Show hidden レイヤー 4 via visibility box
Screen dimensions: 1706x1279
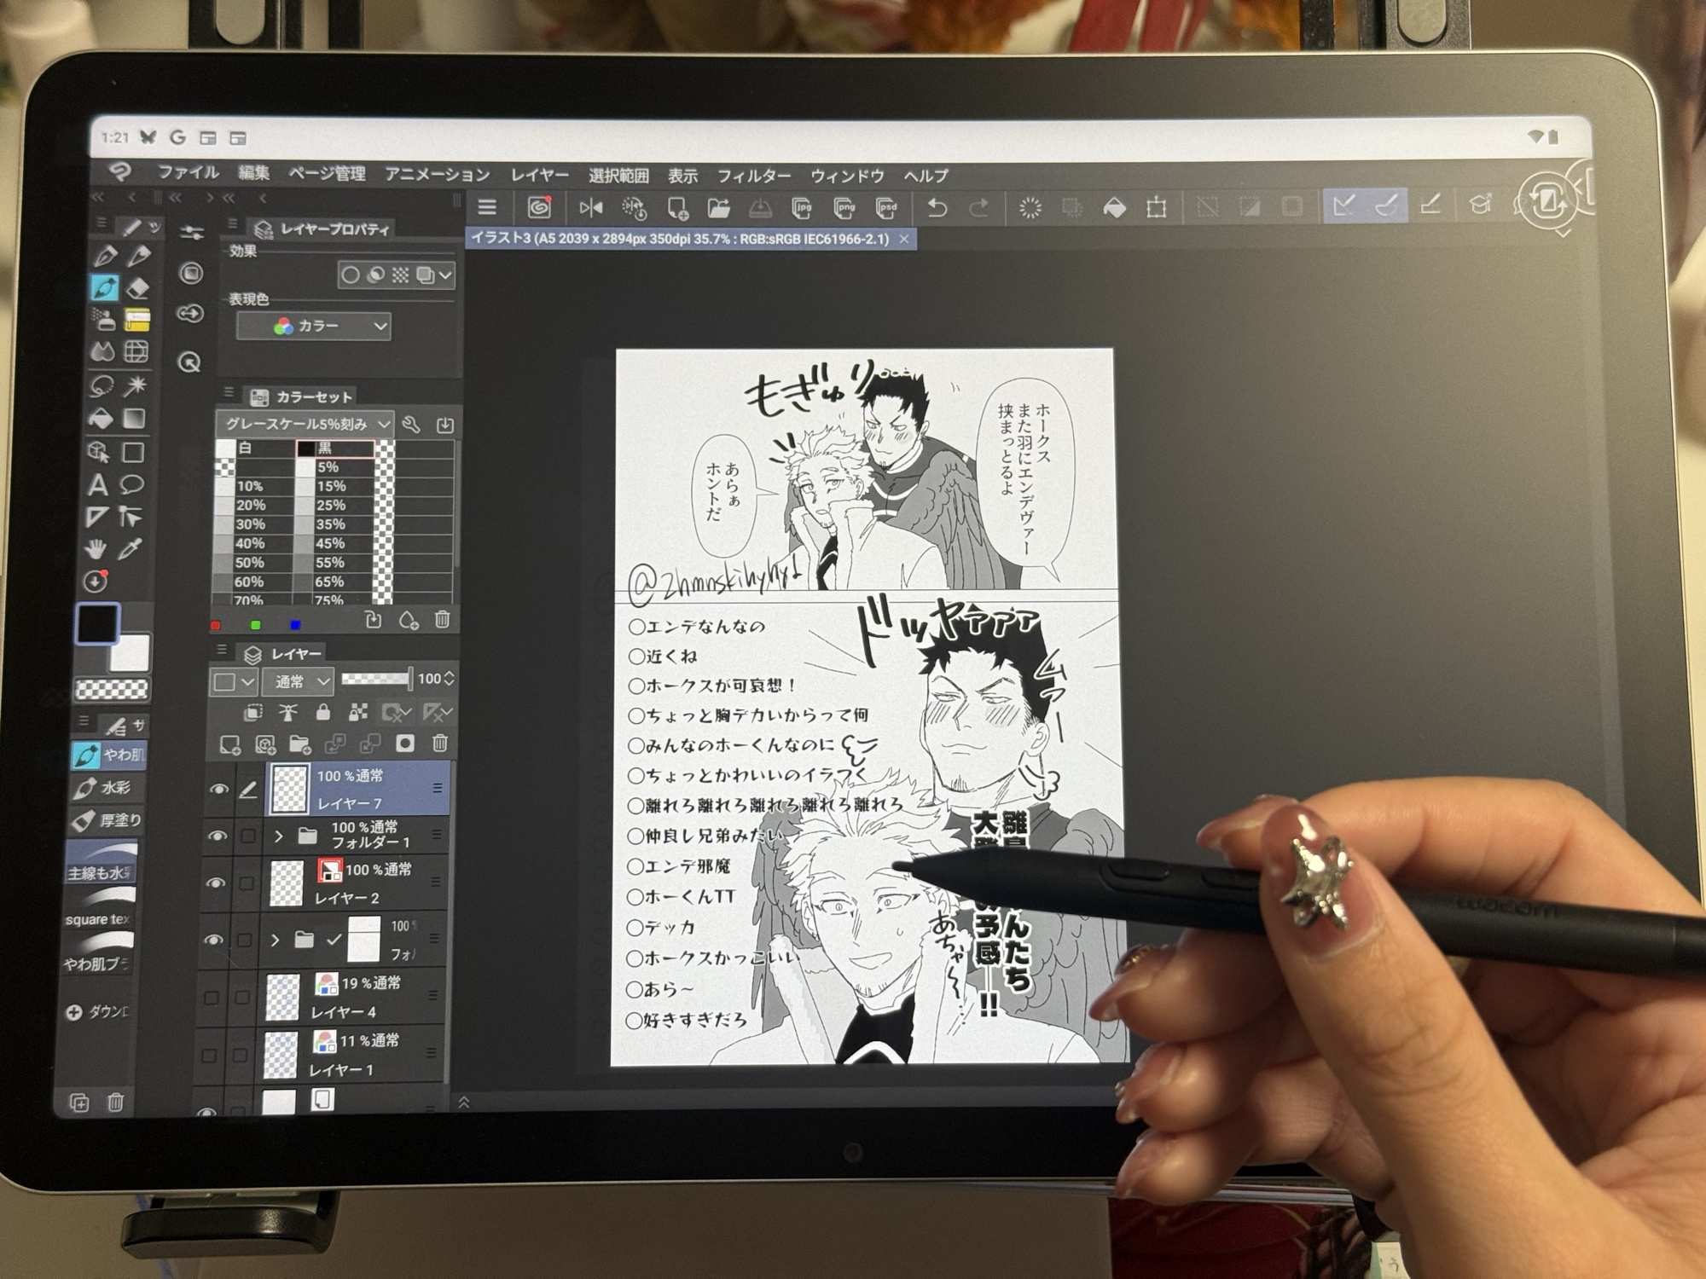(x=211, y=997)
